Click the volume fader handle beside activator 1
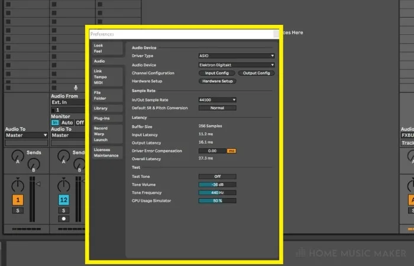Image resolution: width=414 pixels, height=266 pixels. click(38, 184)
